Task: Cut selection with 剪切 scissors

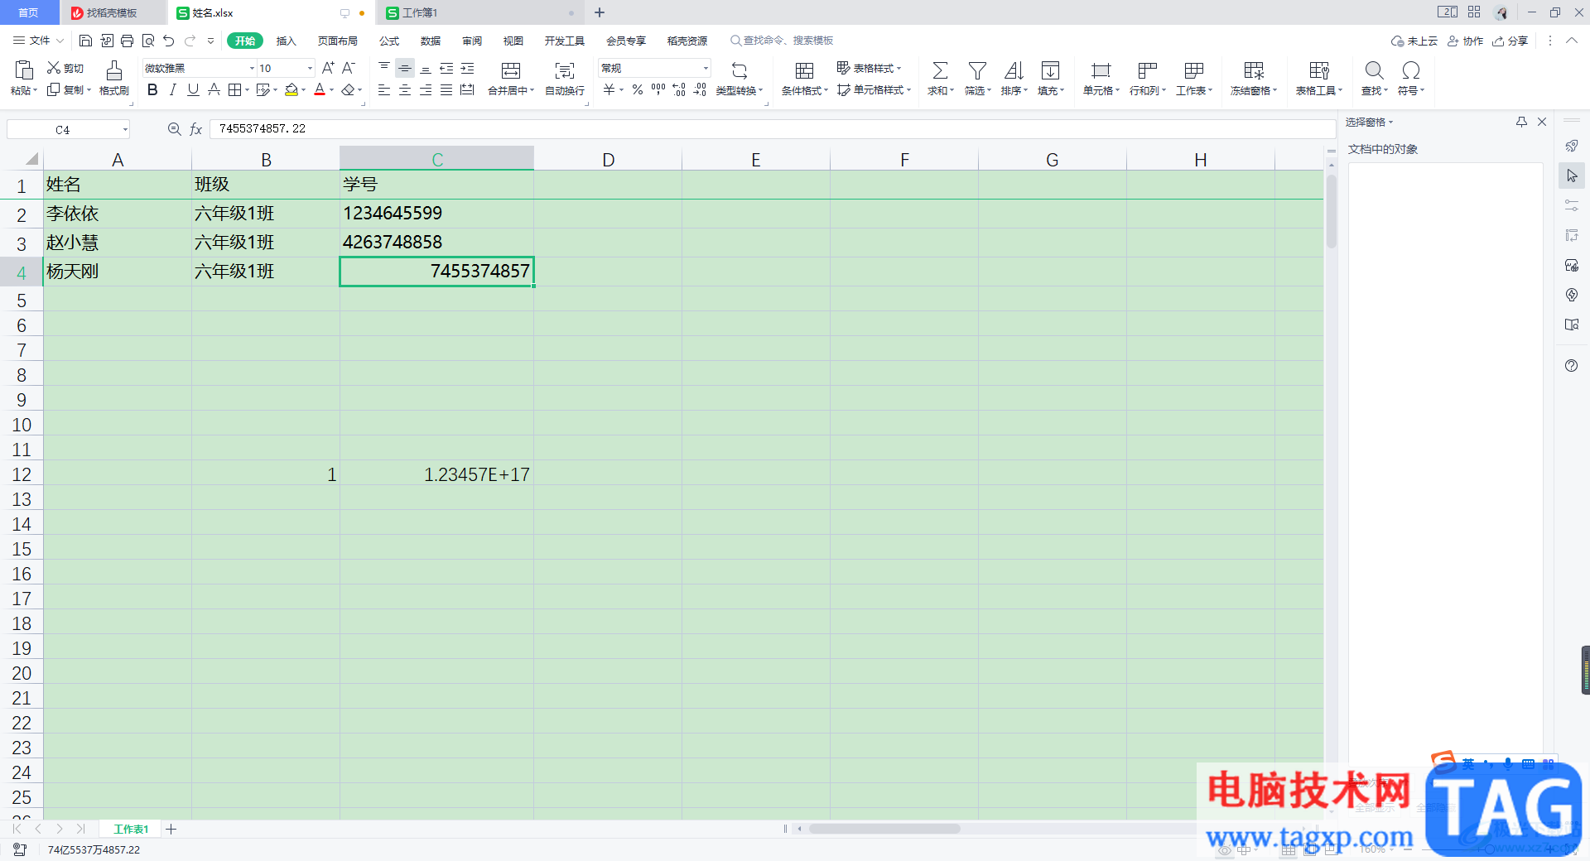Action: coord(65,68)
